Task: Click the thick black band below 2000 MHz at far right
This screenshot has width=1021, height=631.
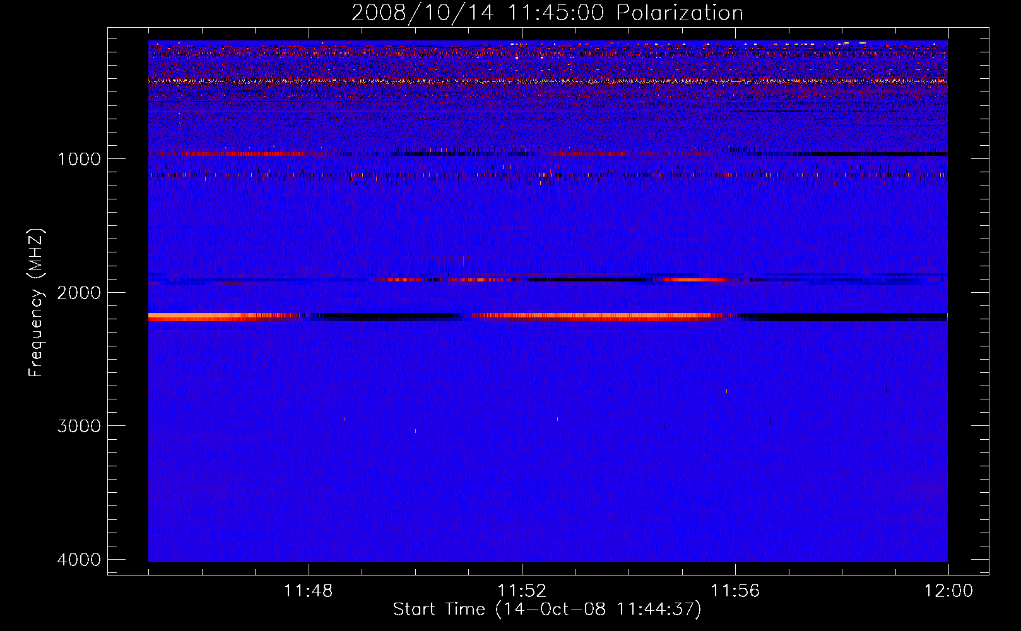Action: [883, 316]
